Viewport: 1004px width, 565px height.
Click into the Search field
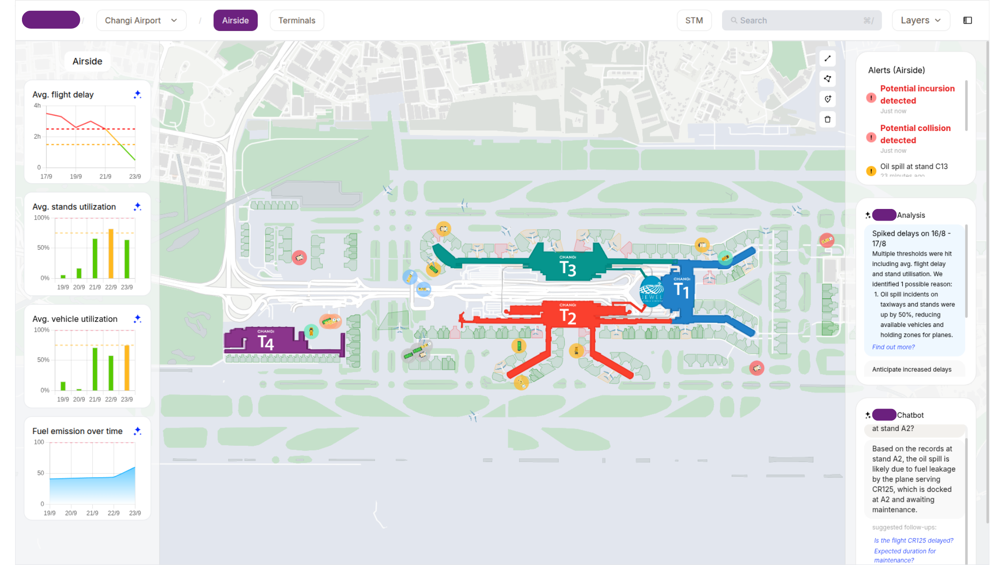coord(801,21)
